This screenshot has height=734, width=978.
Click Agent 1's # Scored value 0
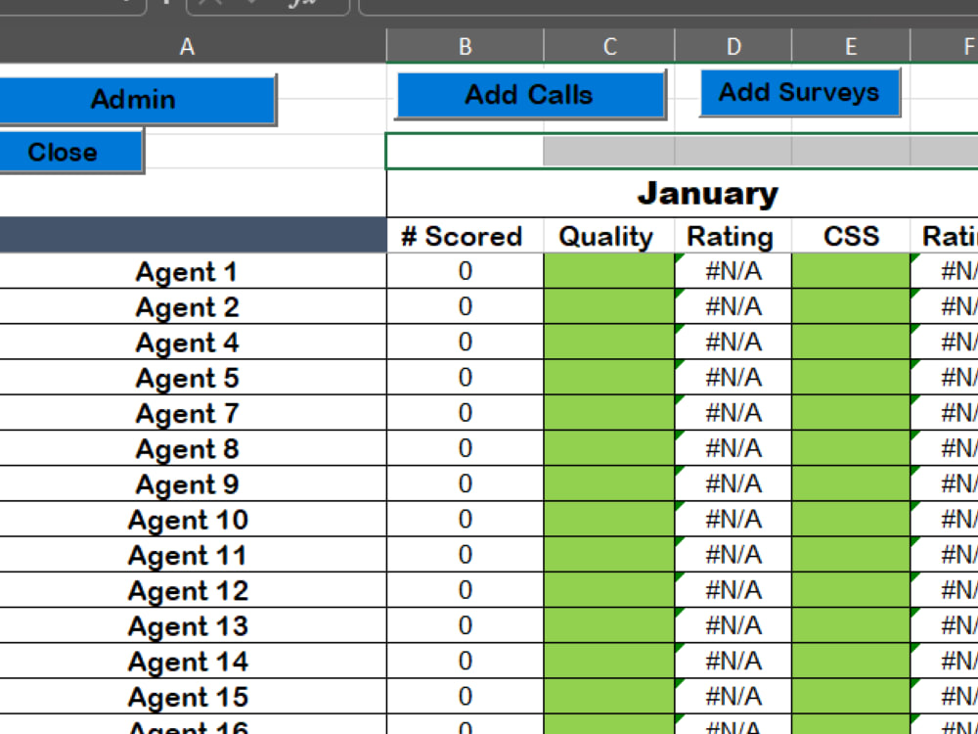coord(466,271)
